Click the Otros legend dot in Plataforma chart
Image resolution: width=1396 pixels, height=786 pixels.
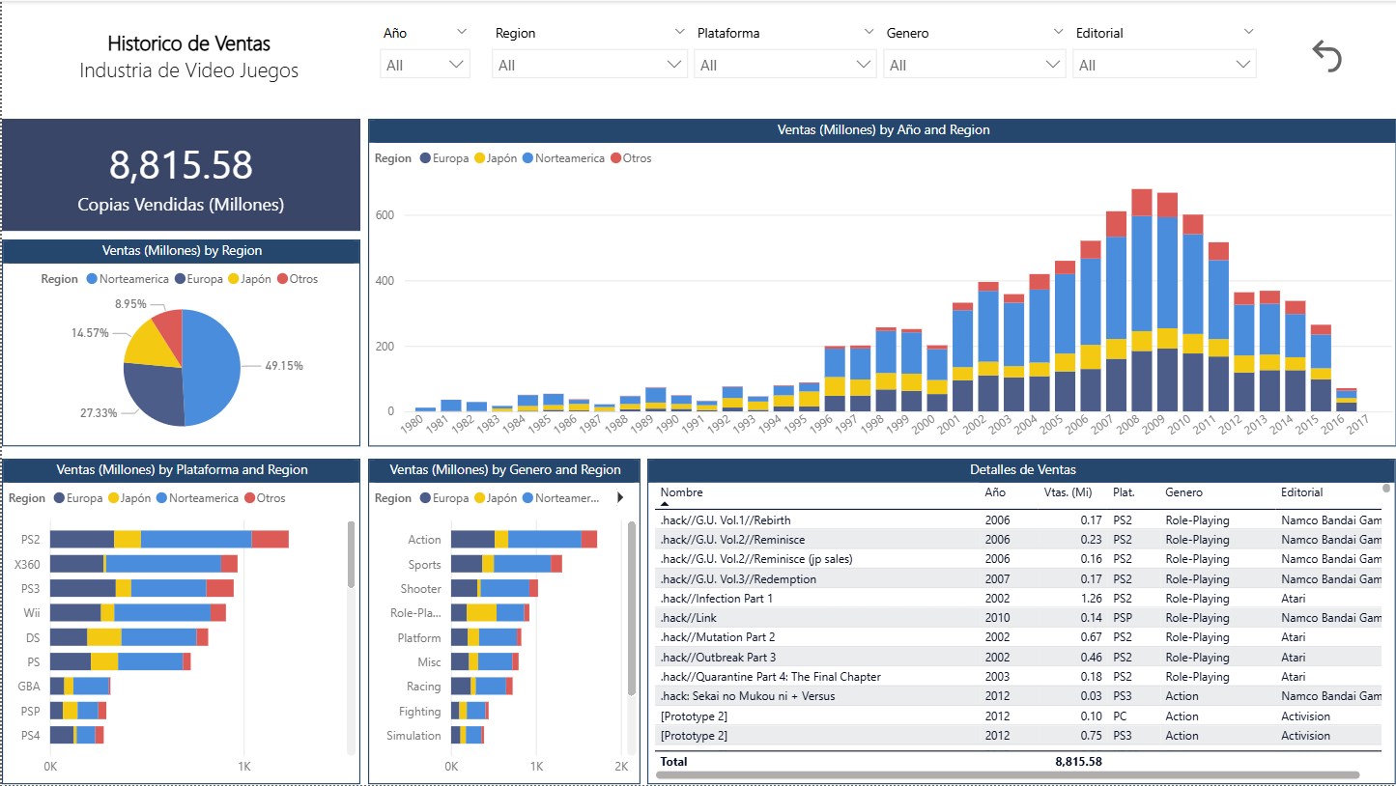[249, 498]
